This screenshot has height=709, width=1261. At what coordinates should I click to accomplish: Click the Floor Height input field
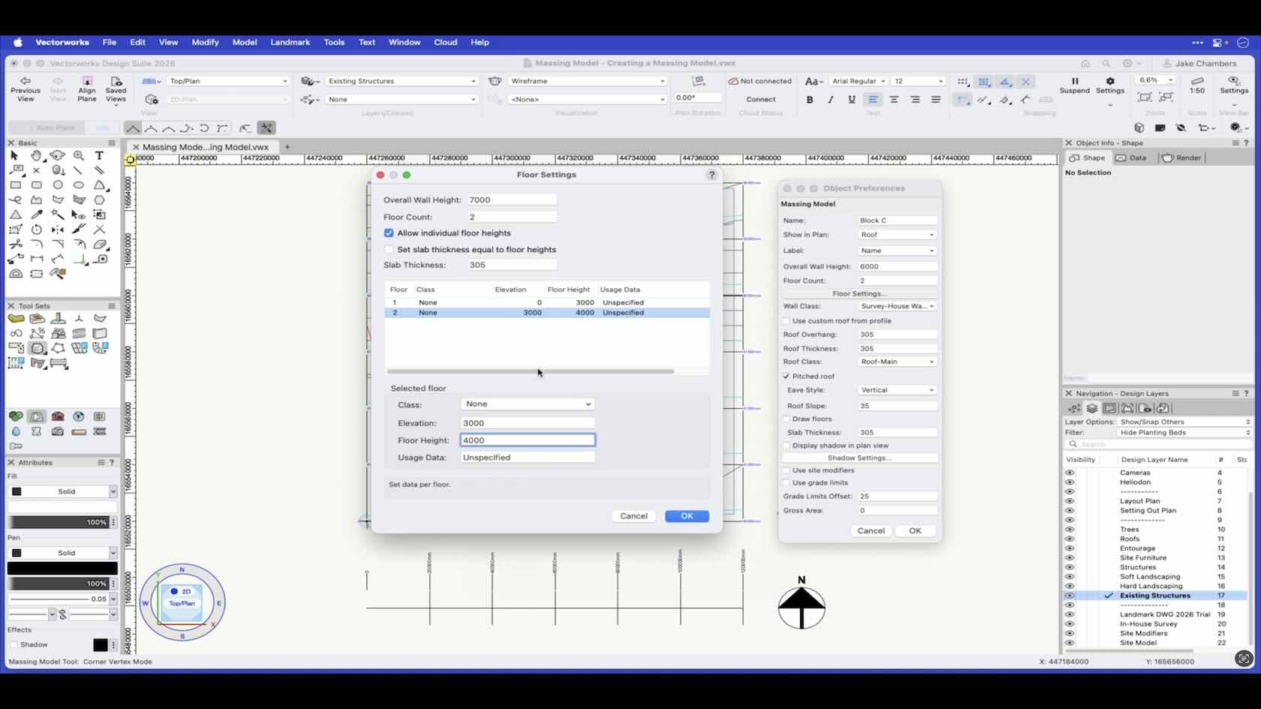click(527, 440)
